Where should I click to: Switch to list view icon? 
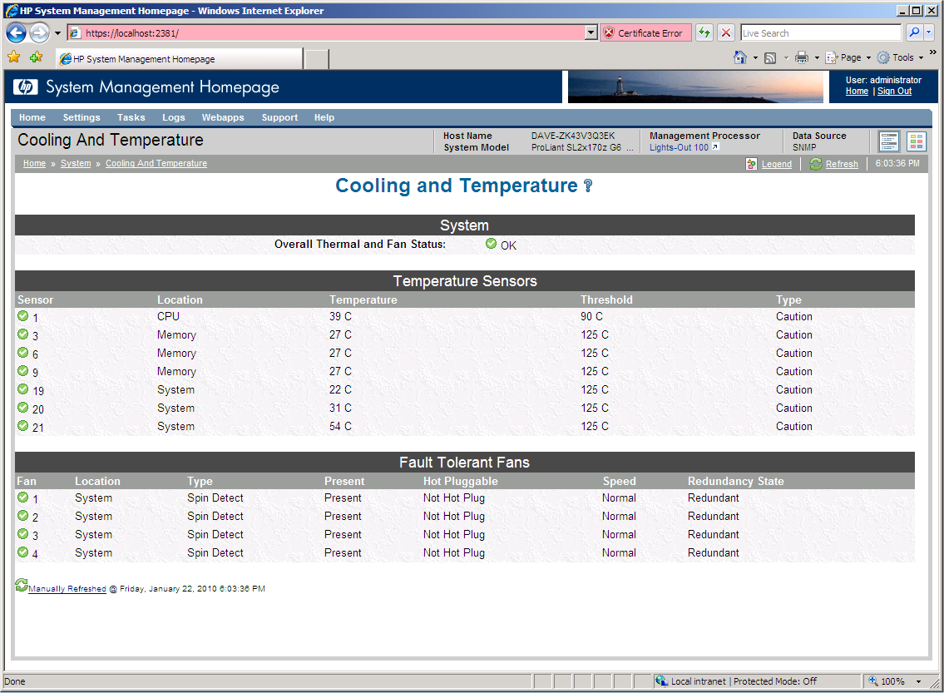[888, 141]
